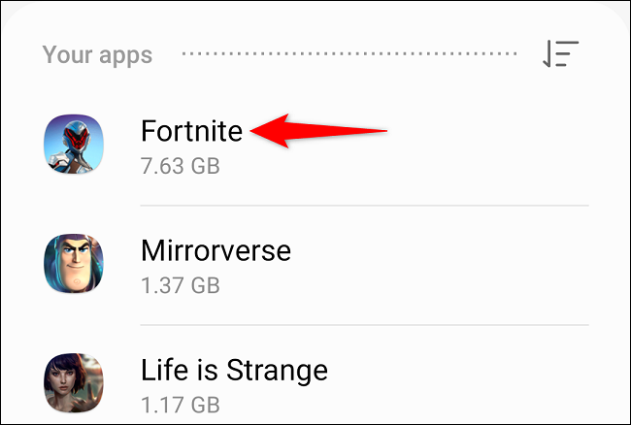Click the GB unit in Fortnite's size
Screen dimensions: 631x425
click(205, 166)
